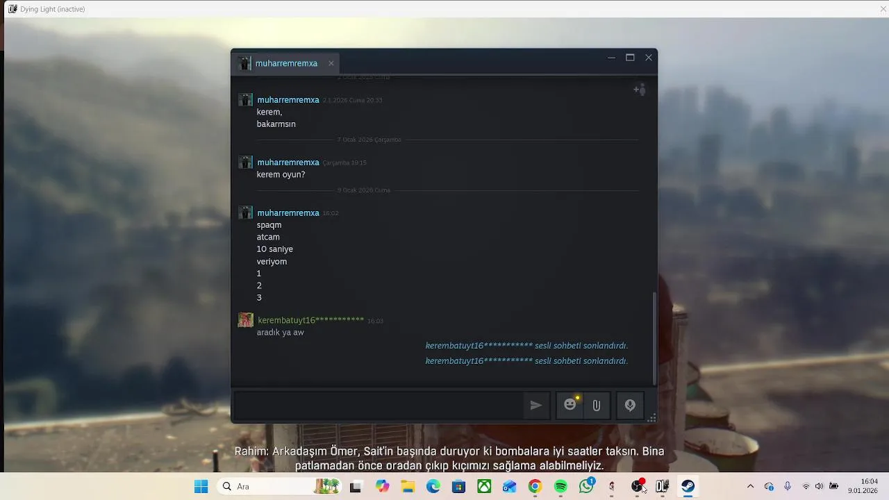Viewport: 889px width, 500px height.
Task: Open Task View from taskbar
Action: [355, 487]
